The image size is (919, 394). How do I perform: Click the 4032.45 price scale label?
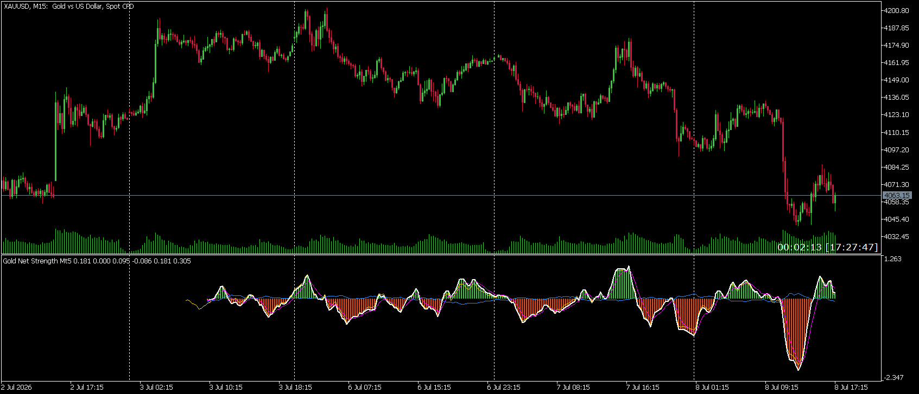pos(896,237)
